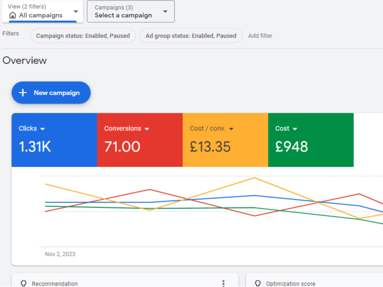Select the blue Clicks 1.31K tile

click(x=54, y=140)
